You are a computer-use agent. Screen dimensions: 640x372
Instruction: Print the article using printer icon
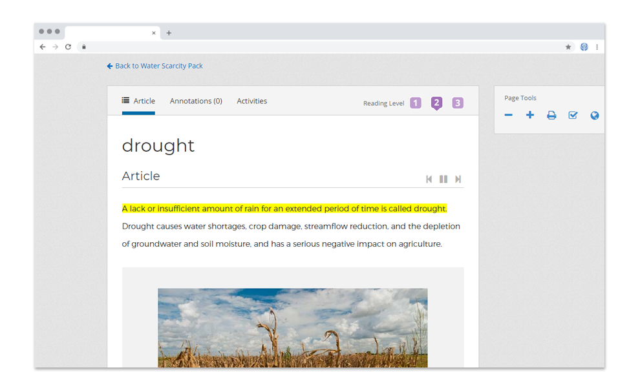(x=551, y=116)
